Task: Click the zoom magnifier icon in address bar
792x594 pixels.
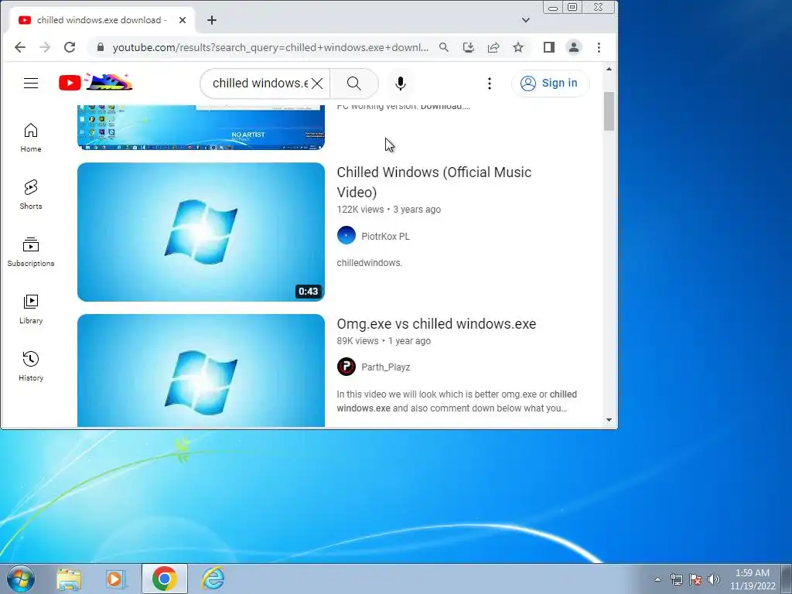Action: [x=443, y=47]
